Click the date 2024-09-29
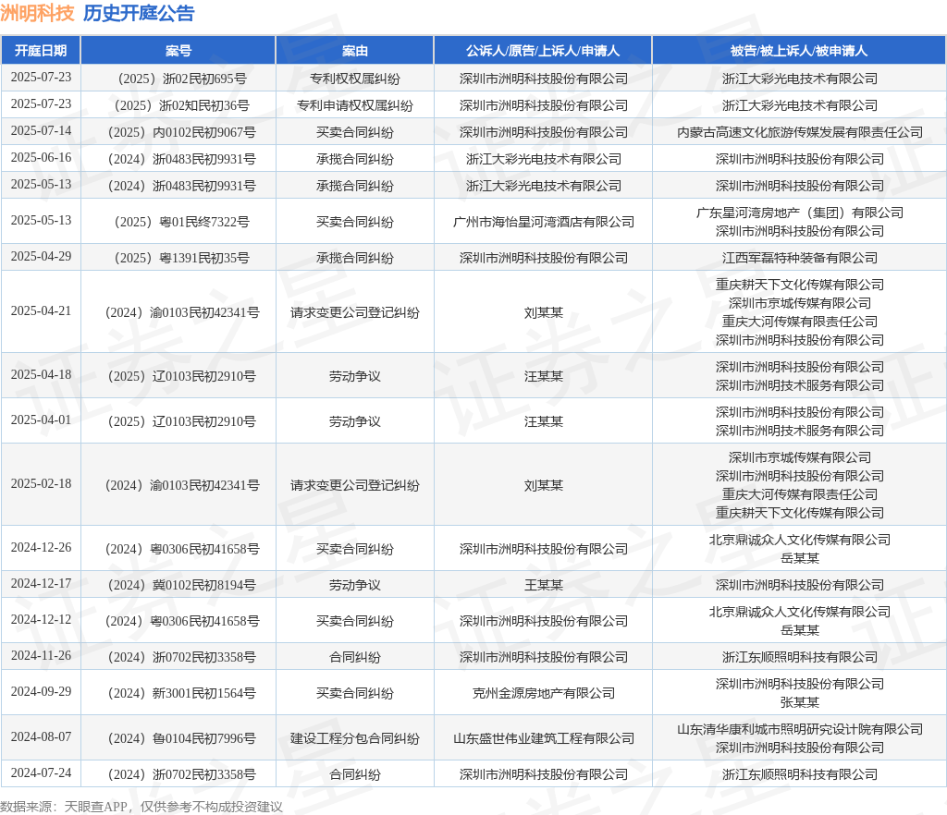The height and width of the screenshot is (815, 947). (41, 692)
